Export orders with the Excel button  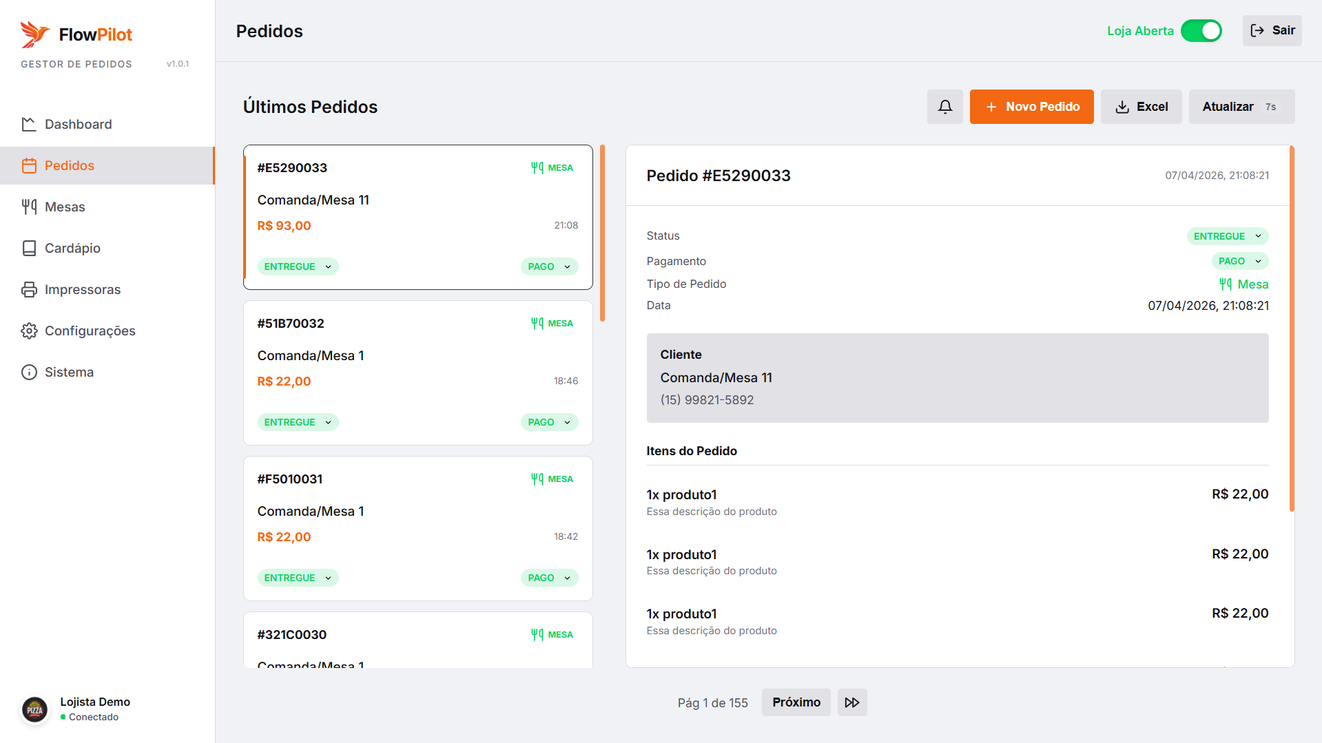click(1141, 107)
